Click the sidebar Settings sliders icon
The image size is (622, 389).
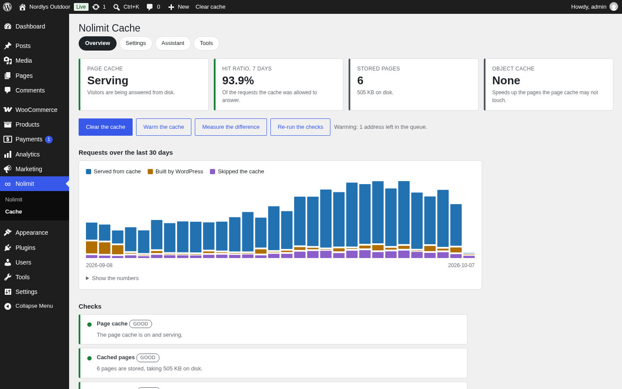pos(8,292)
